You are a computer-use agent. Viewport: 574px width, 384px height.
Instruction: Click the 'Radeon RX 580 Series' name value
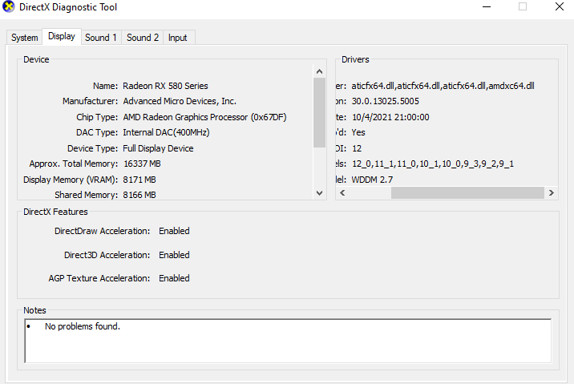click(165, 86)
